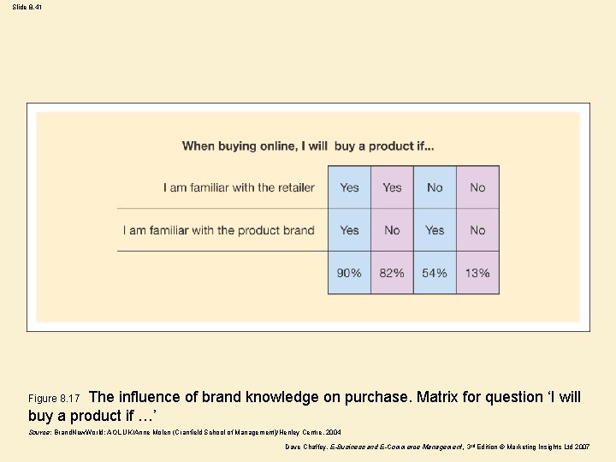Click the 'When buying online' chart heading
Image resolution: width=616 pixels, height=462 pixels.
pyautogui.click(x=308, y=146)
